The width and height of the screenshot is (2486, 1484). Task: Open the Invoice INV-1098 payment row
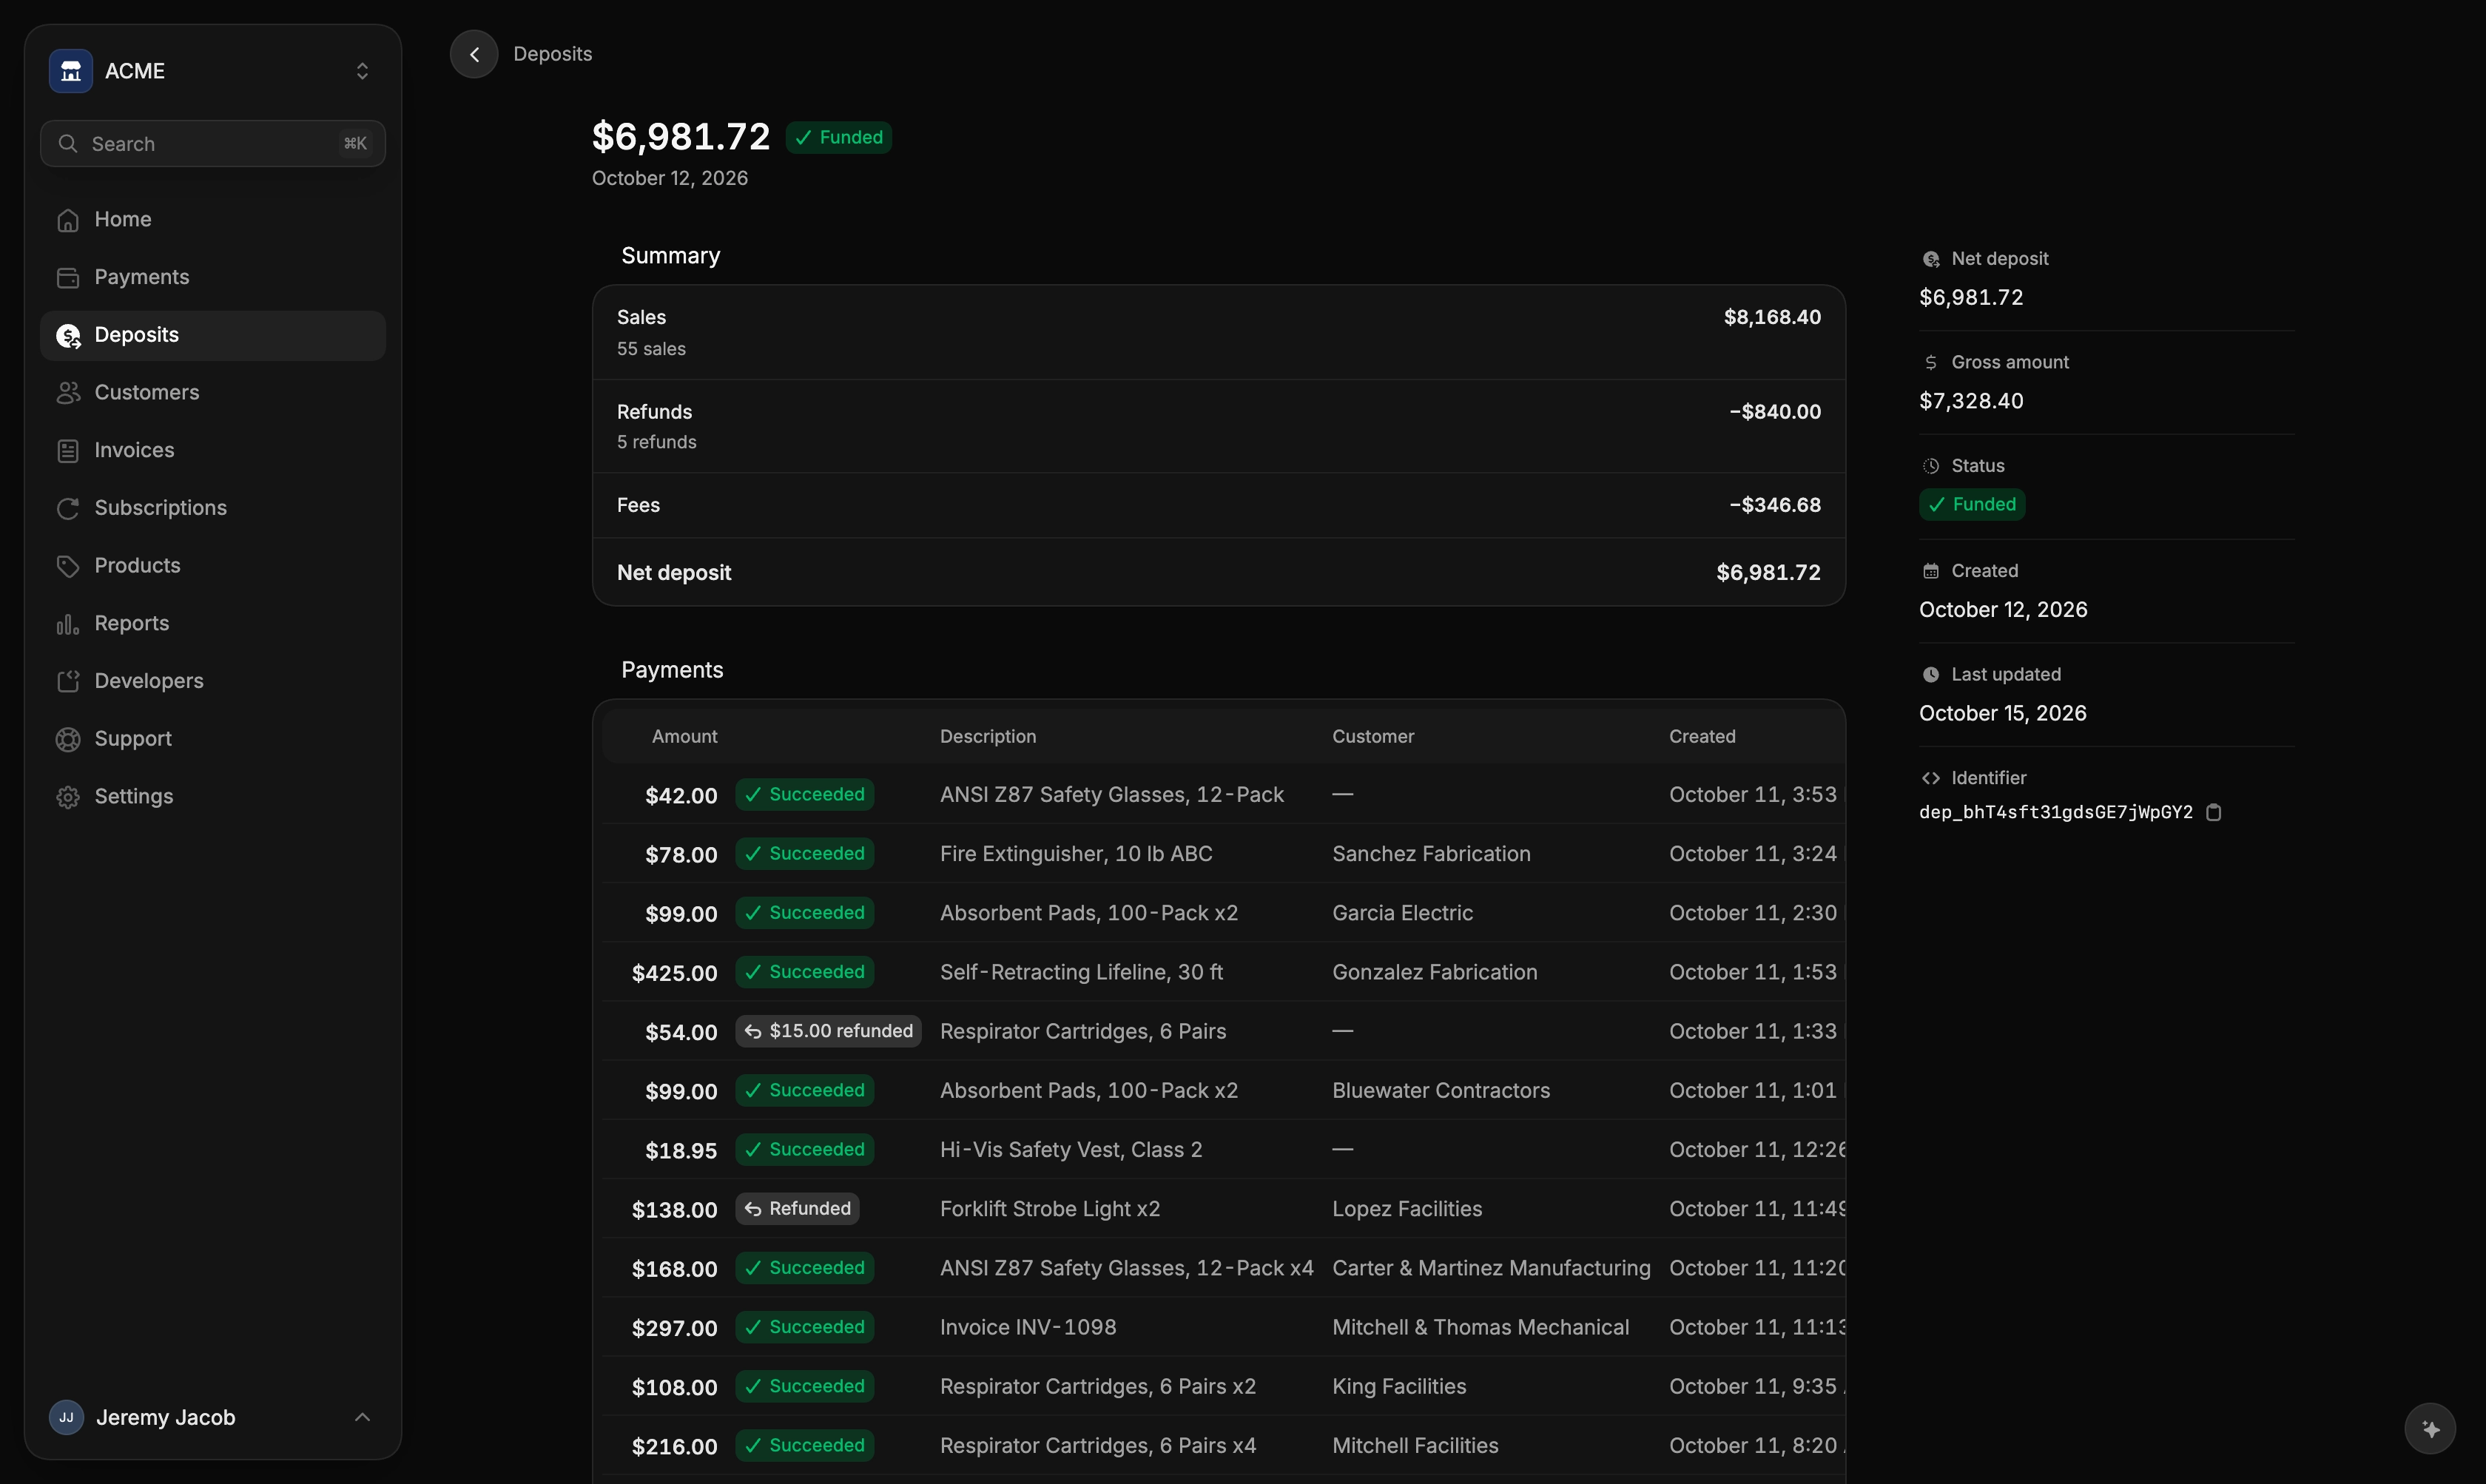tap(1223, 1327)
